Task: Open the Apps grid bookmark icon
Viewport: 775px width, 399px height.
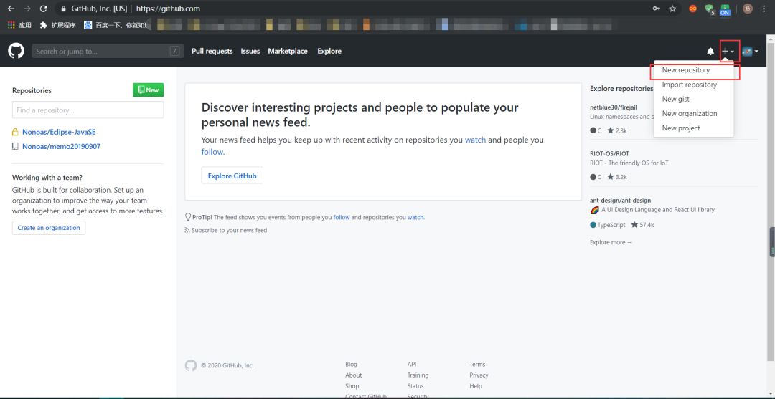Action: (11, 24)
